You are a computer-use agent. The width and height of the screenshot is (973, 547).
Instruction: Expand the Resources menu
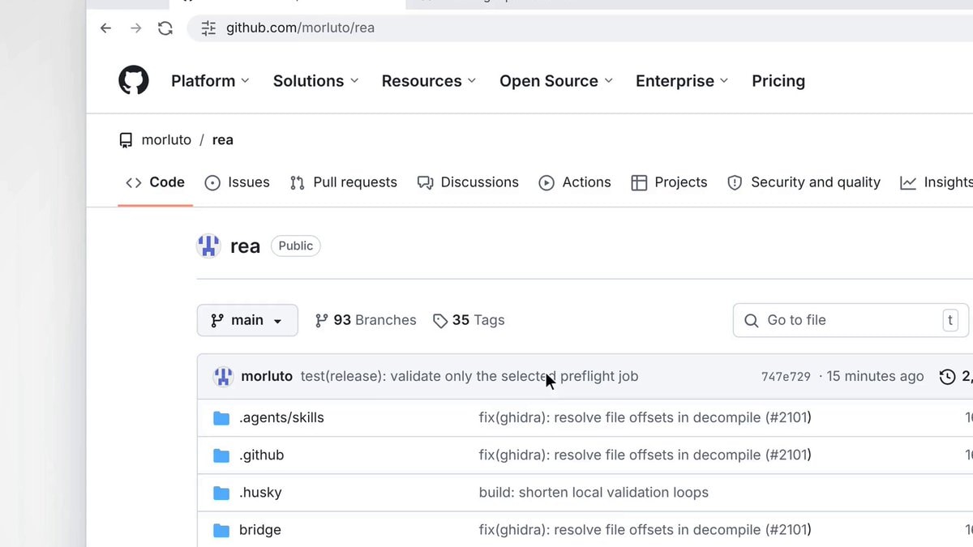click(429, 81)
